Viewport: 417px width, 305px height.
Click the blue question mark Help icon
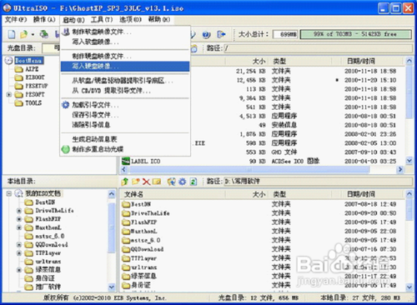[206, 34]
